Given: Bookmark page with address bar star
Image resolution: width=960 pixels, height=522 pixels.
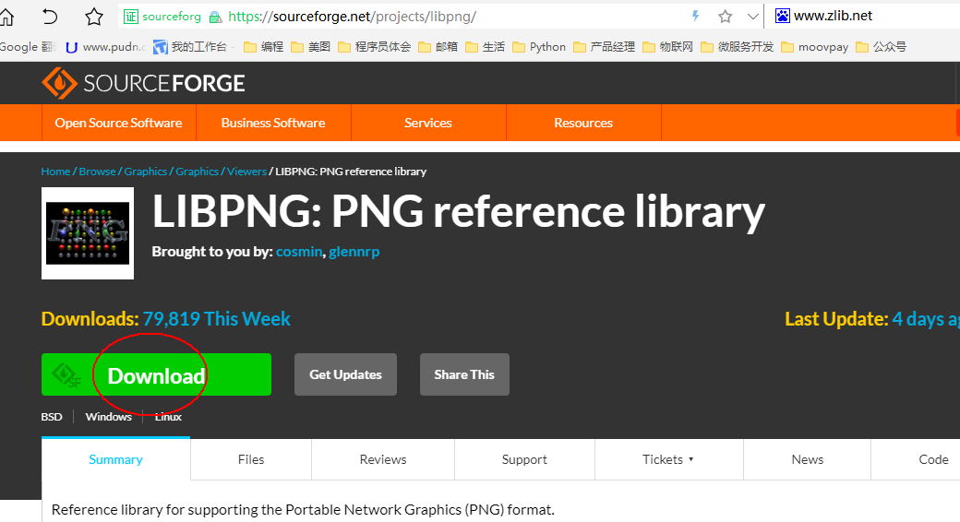Looking at the screenshot, I should 725,17.
